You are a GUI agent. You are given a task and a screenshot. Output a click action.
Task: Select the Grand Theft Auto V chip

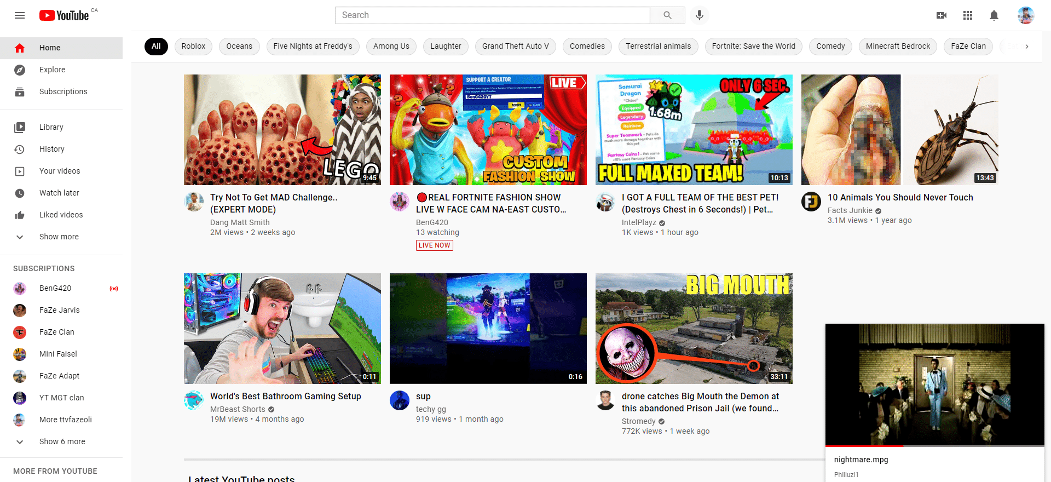pyautogui.click(x=516, y=47)
